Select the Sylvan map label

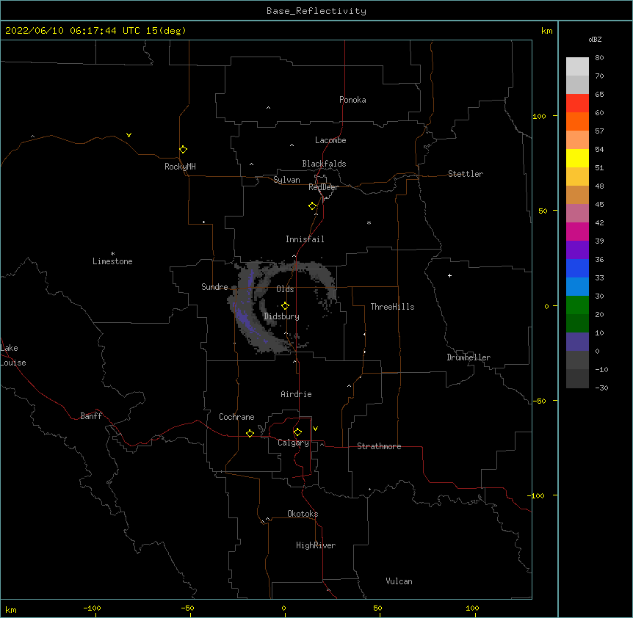tap(286, 180)
